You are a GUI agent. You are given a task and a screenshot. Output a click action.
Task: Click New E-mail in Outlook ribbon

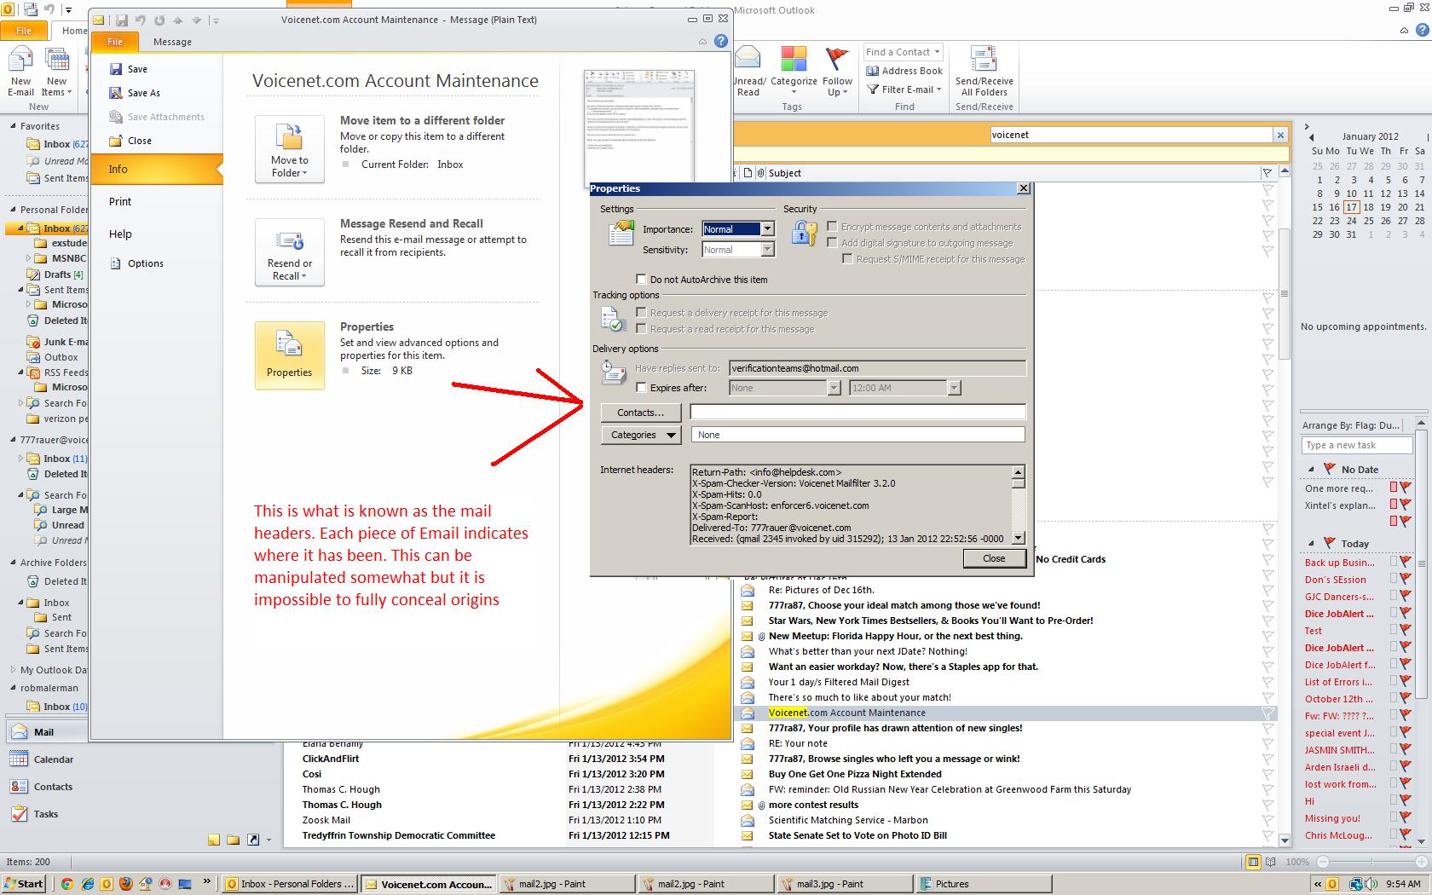point(21,72)
